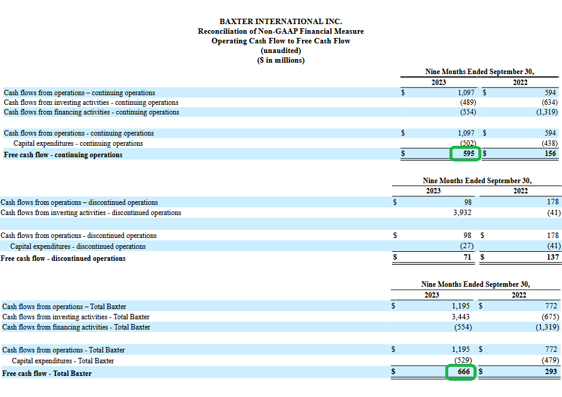The height and width of the screenshot is (397, 562).
Task: Select the "($ in millions)" unit note
Action: click(280, 60)
